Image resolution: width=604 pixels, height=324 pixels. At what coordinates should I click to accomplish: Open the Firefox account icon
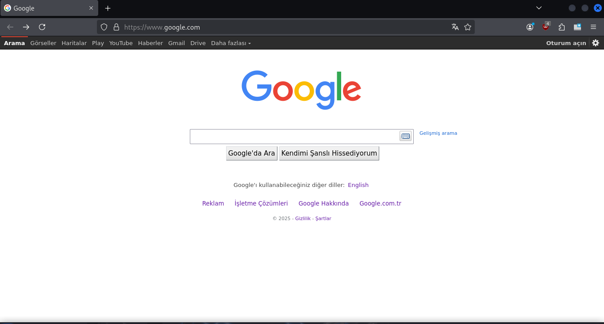coord(530,27)
